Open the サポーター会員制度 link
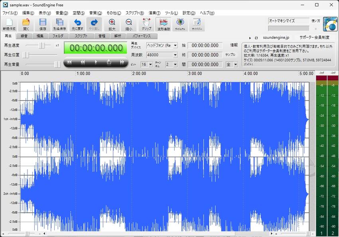The image size is (339, 237). [314, 38]
